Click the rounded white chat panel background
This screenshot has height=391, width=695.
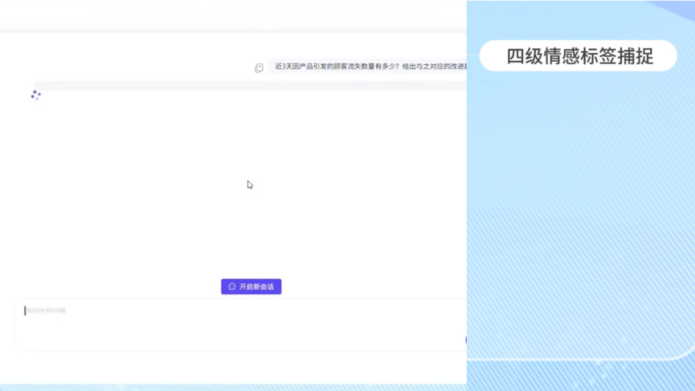pos(232,183)
